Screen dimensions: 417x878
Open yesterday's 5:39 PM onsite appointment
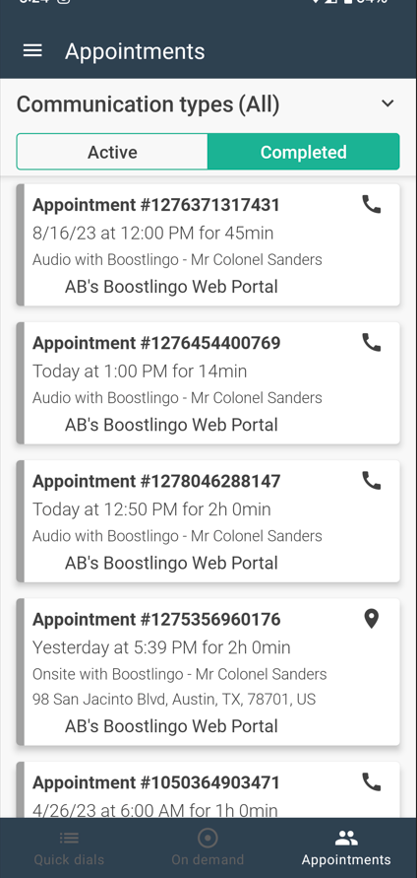tap(208, 672)
